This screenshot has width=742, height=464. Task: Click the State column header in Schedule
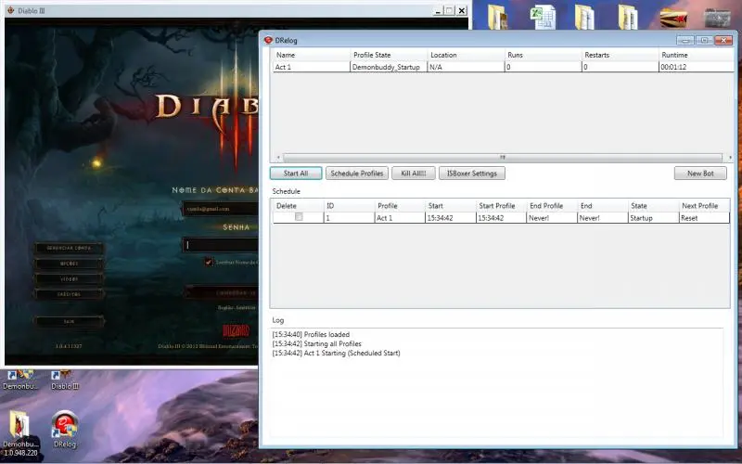(x=654, y=206)
